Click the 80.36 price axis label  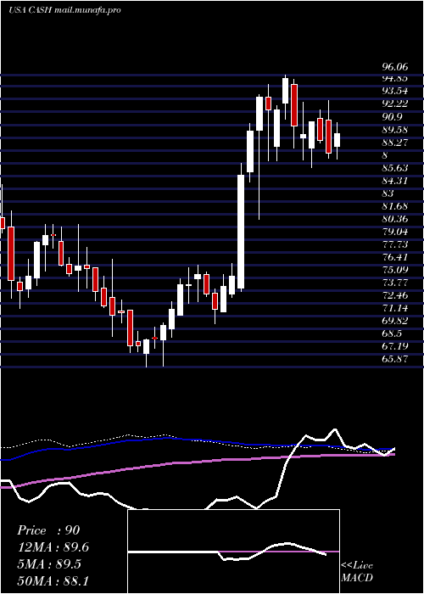(395, 219)
